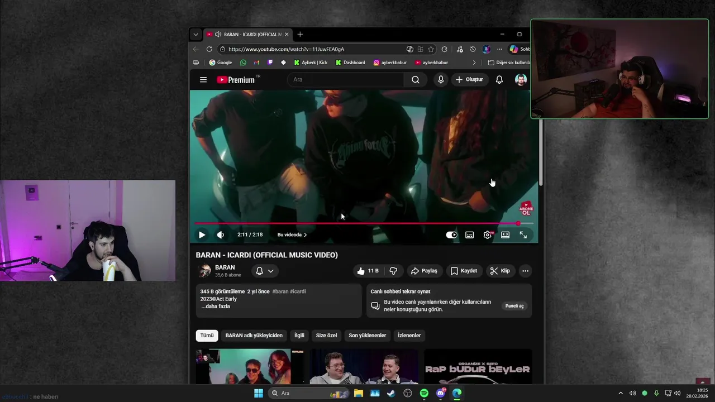Expand description with '...daha fazla'
This screenshot has height=402, width=715.
(x=216, y=307)
